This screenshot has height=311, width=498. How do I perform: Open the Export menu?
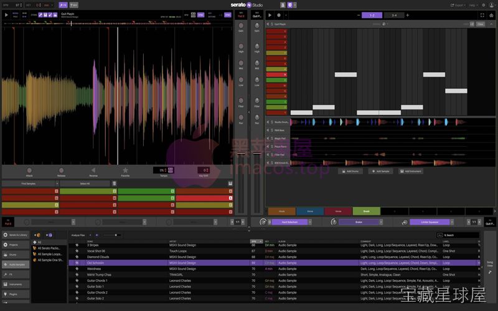tap(458, 5)
